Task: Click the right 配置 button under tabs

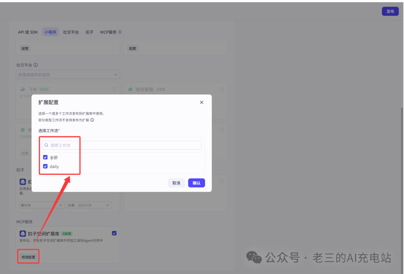Action: (x=132, y=48)
